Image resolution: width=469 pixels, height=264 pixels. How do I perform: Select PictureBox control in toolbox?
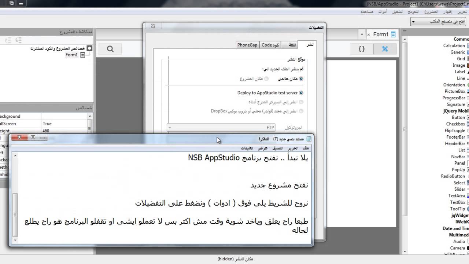pos(455,91)
